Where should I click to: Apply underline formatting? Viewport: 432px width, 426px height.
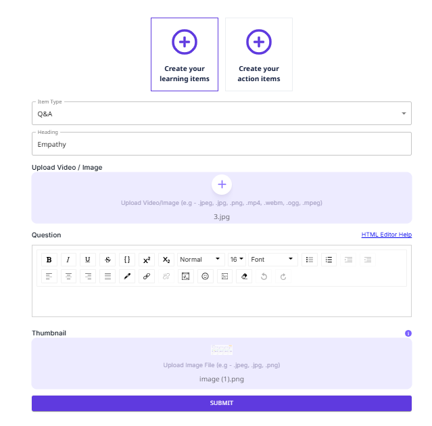tap(88, 260)
